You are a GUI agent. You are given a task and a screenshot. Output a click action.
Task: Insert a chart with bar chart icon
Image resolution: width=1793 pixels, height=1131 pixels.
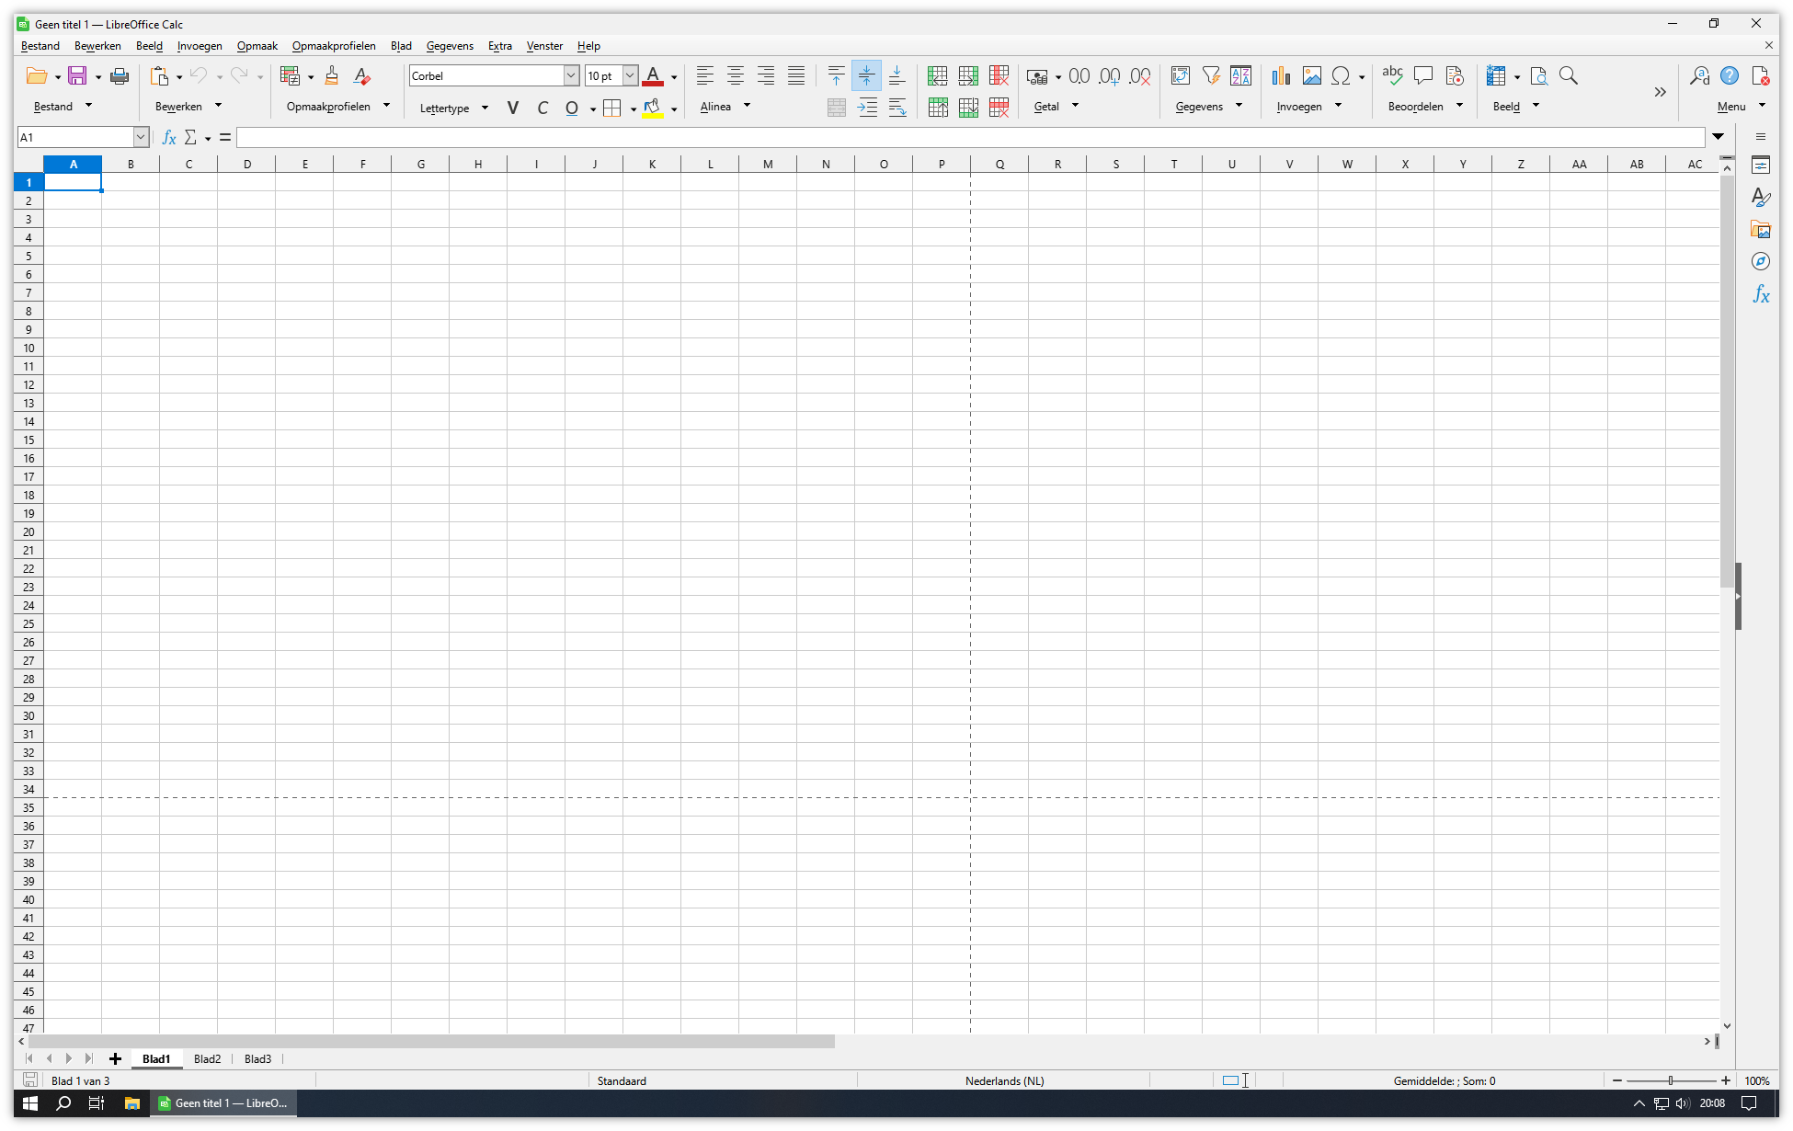tap(1281, 76)
